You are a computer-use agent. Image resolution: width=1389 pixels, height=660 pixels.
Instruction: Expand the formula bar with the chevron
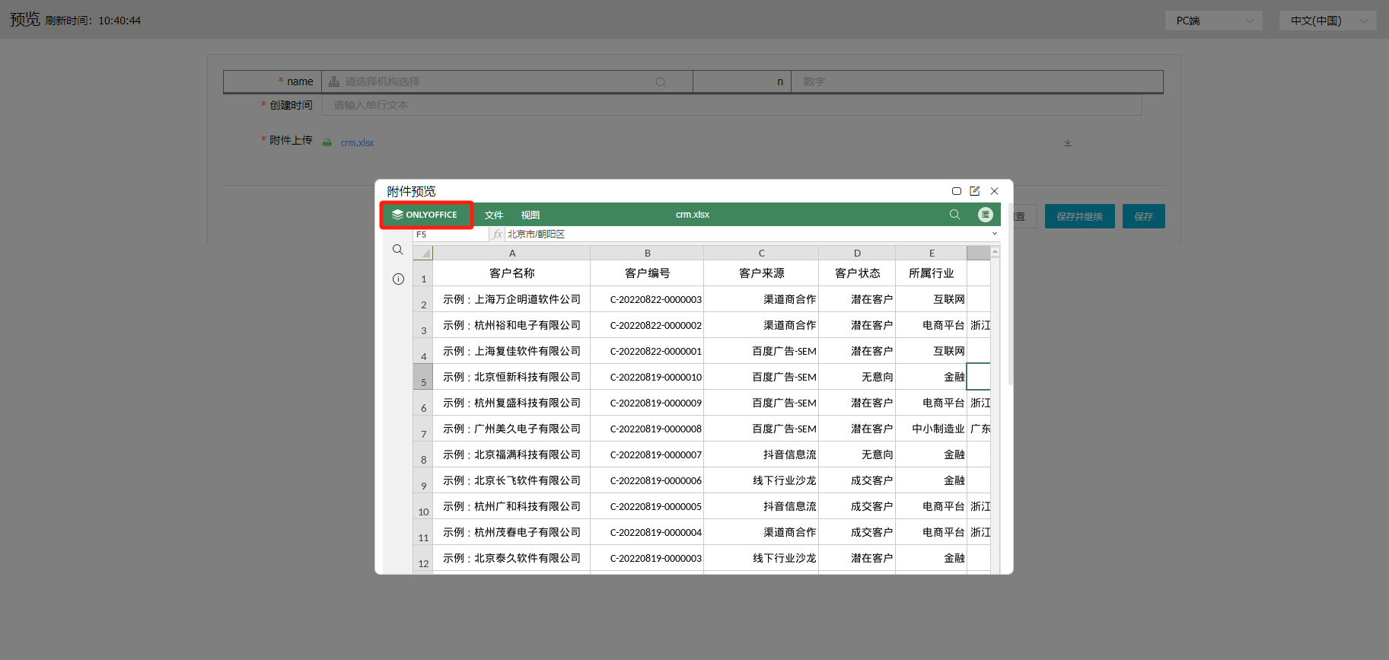tap(994, 234)
